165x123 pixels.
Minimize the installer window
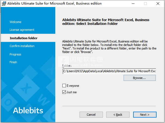click(133, 4)
